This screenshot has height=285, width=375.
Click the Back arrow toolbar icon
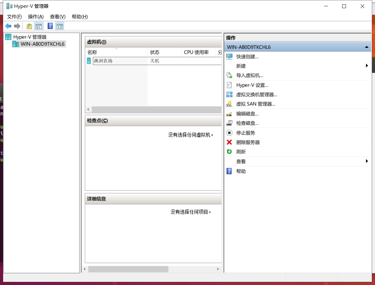tap(8, 26)
